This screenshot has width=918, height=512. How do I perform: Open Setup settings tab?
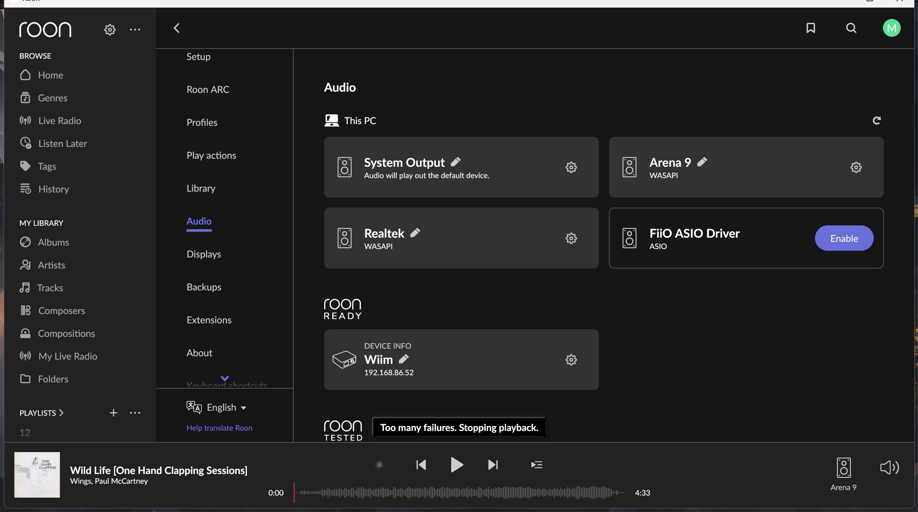(x=198, y=57)
